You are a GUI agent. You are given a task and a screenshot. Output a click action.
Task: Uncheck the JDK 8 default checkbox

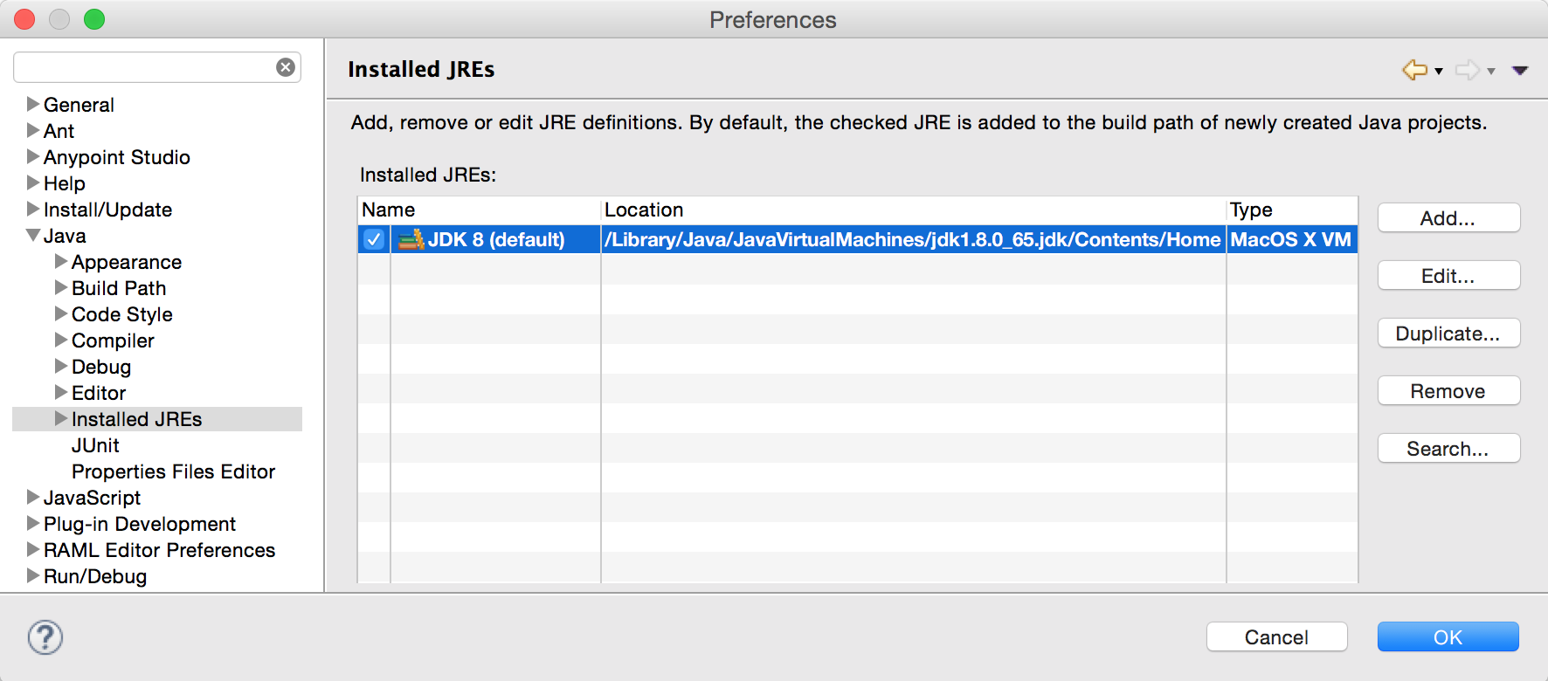[x=374, y=239]
